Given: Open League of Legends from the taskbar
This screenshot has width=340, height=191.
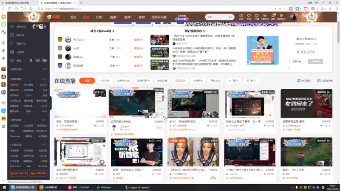Looking at the screenshot, I should coord(137,187).
